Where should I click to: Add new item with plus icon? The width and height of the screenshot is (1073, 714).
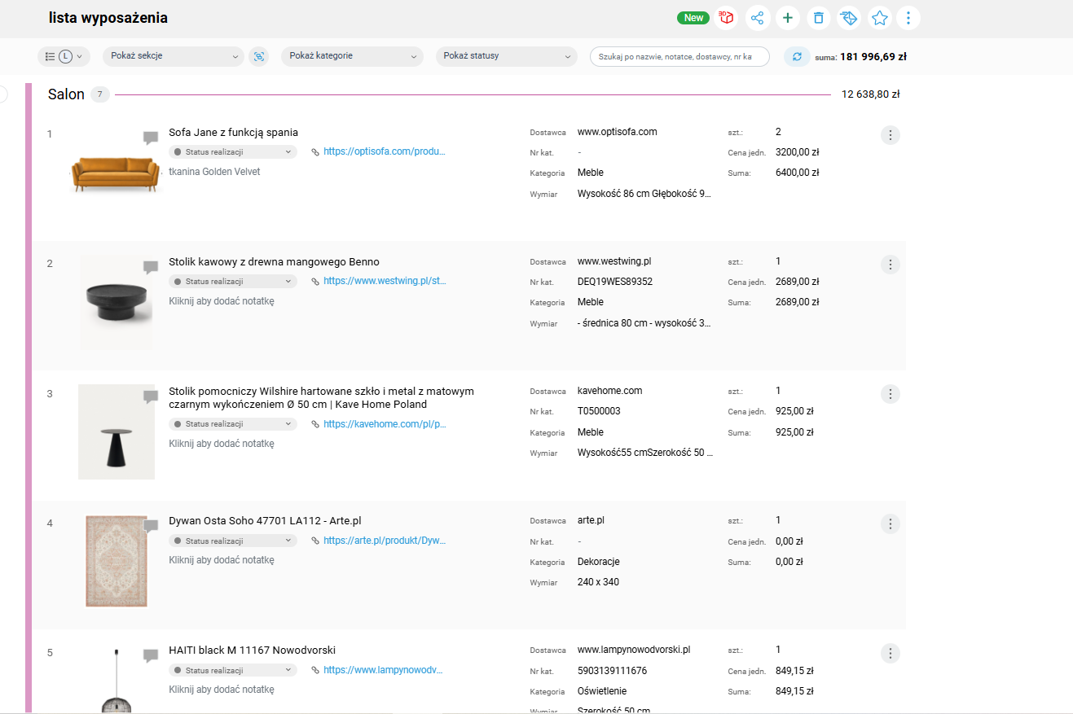click(x=787, y=18)
